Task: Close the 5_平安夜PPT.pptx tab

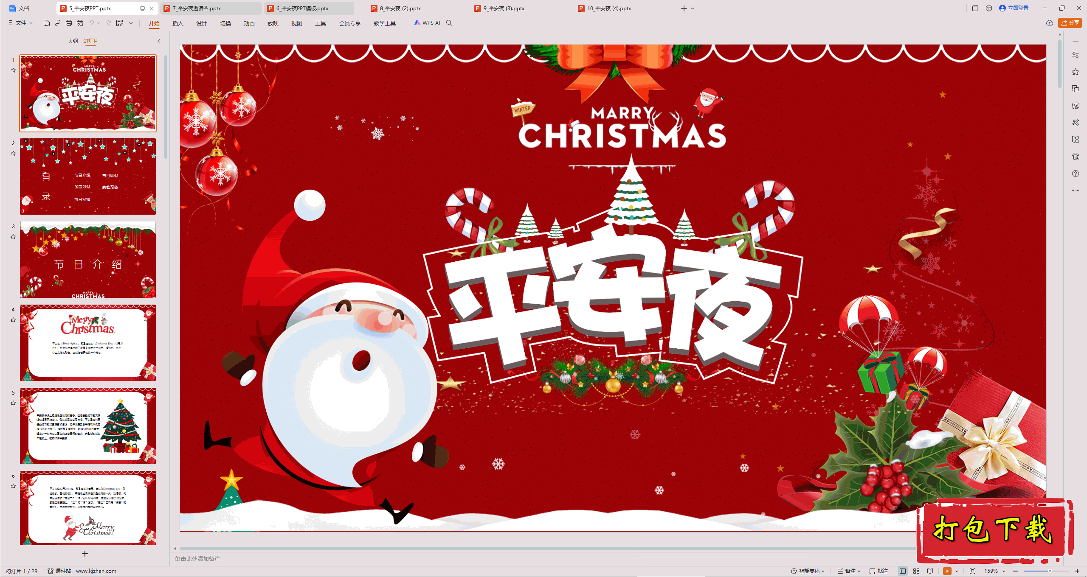Action: (152, 8)
